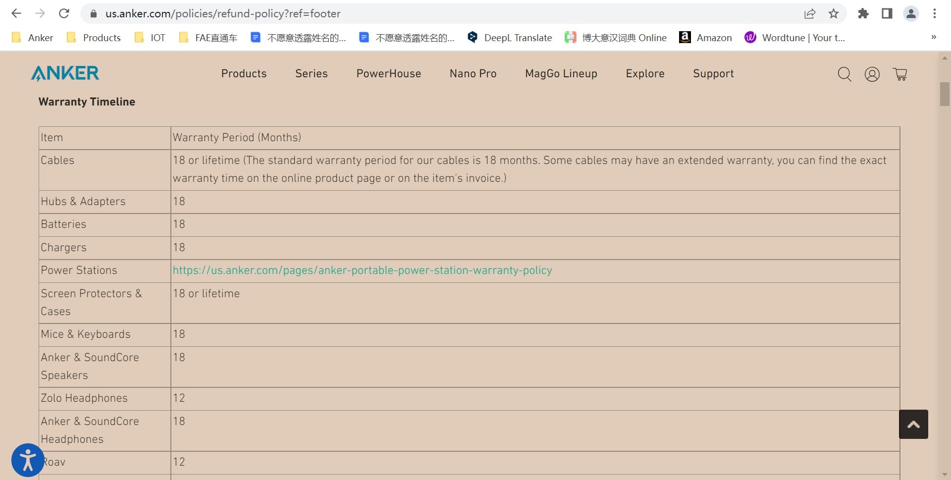Reload the Anker refund policy page

[64, 13]
